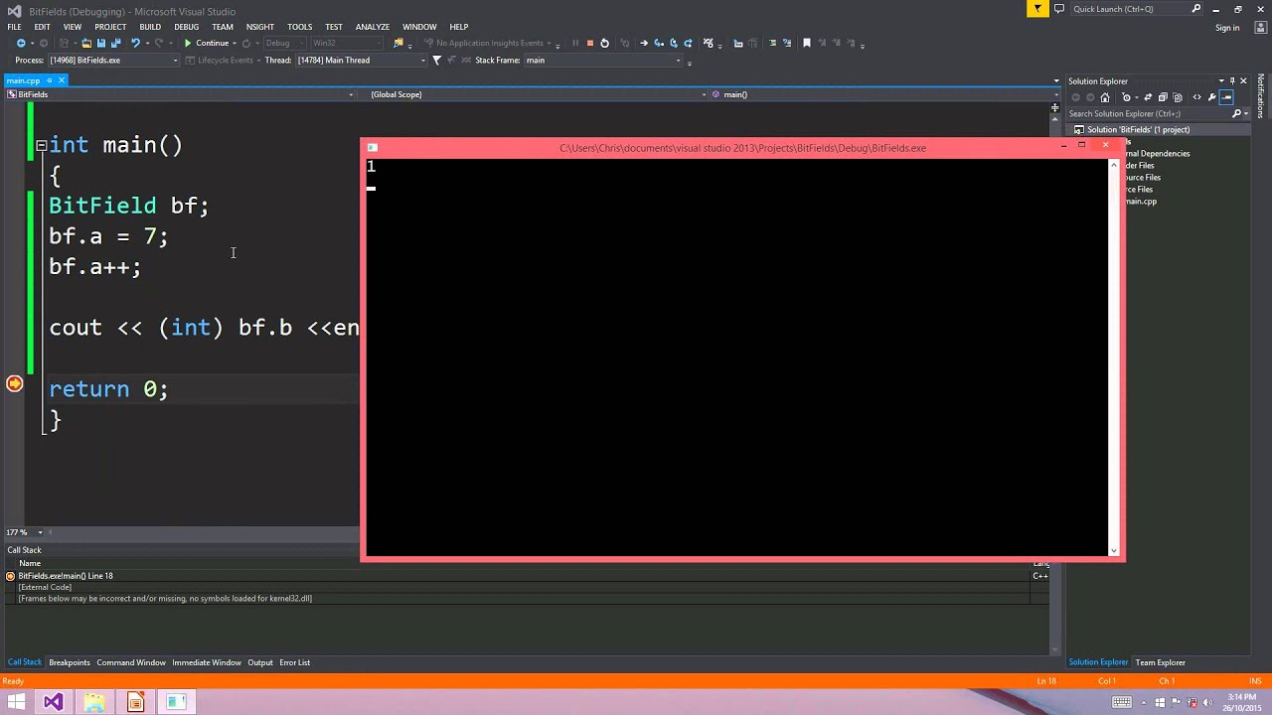Viewport: 1272px width, 715px height.
Task: Restart debugging with the circular arrow icon
Action: (x=604, y=43)
